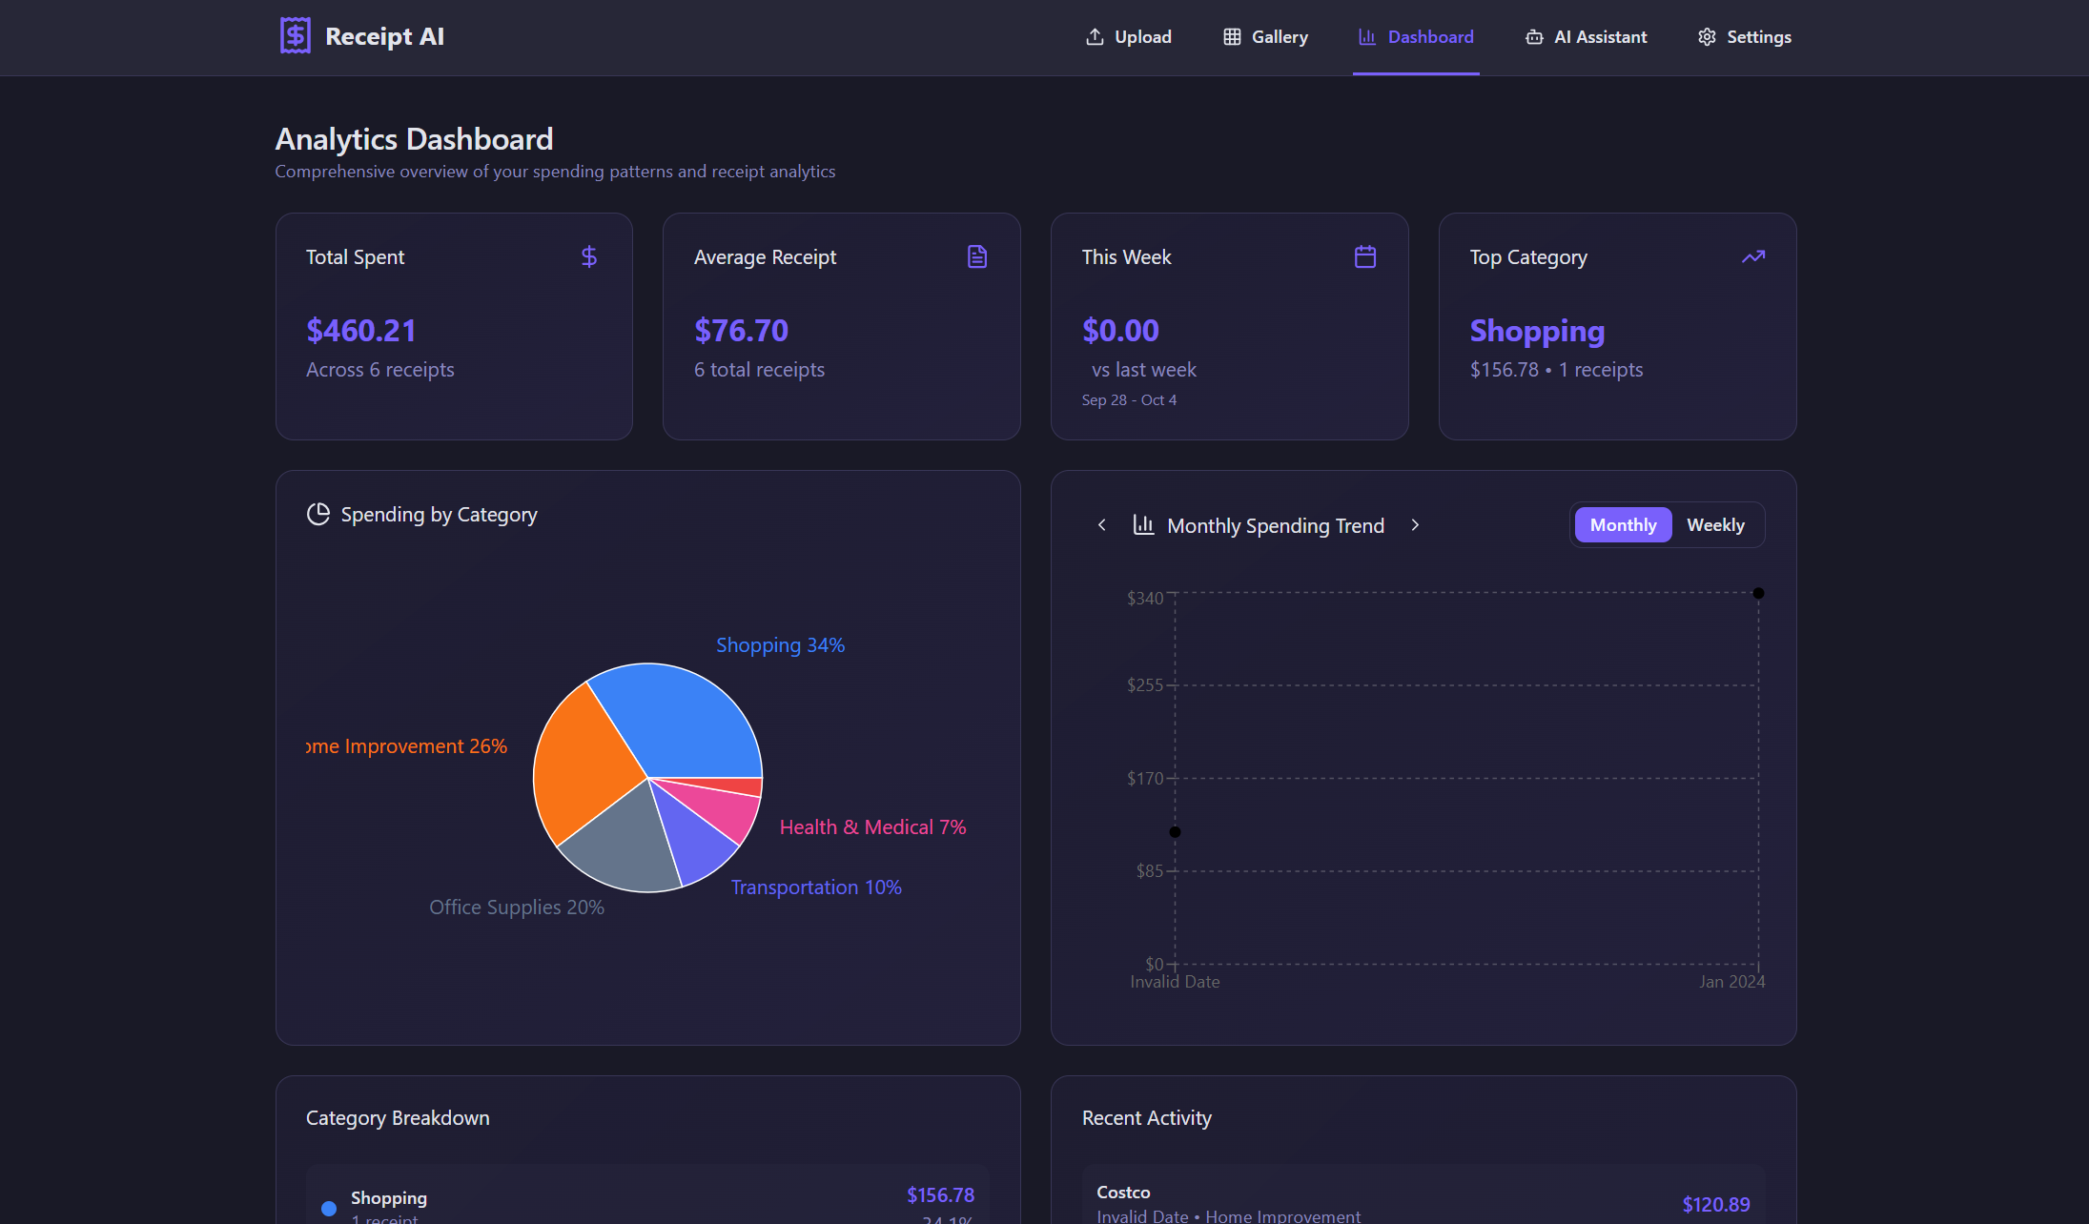Open the AI Assistant page
2089x1224 pixels.
point(1587,36)
